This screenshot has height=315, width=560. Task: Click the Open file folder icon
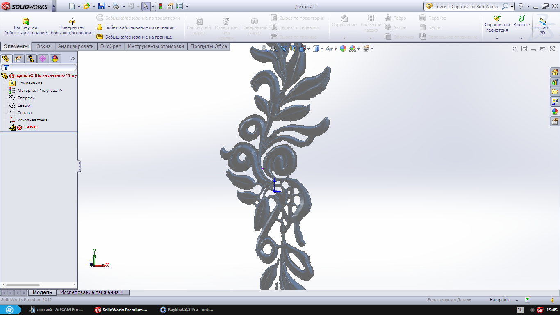pos(86,6)
